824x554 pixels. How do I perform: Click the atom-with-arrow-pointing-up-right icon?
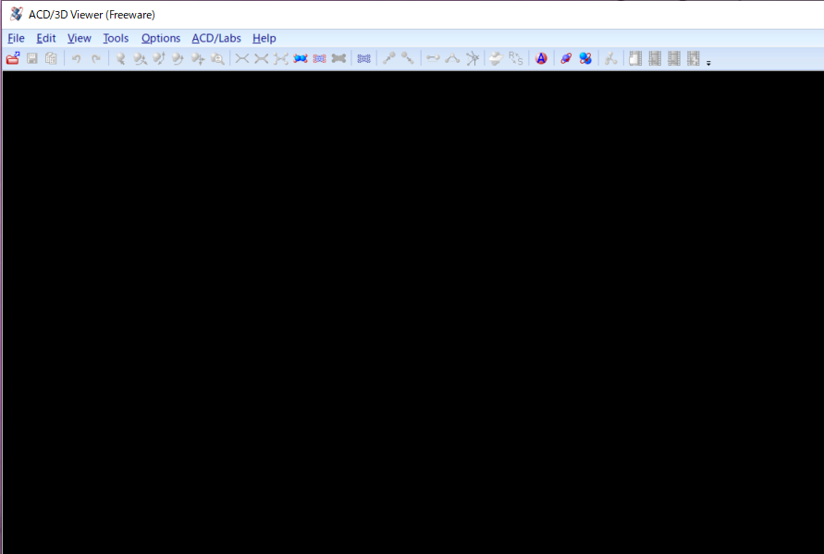388,58
